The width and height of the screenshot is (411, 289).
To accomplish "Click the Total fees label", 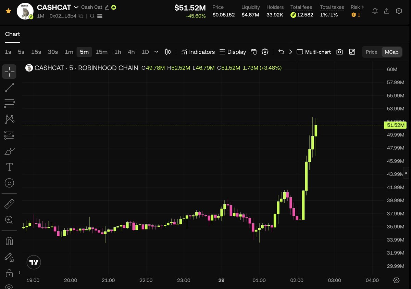I will (x=301, y=7).
